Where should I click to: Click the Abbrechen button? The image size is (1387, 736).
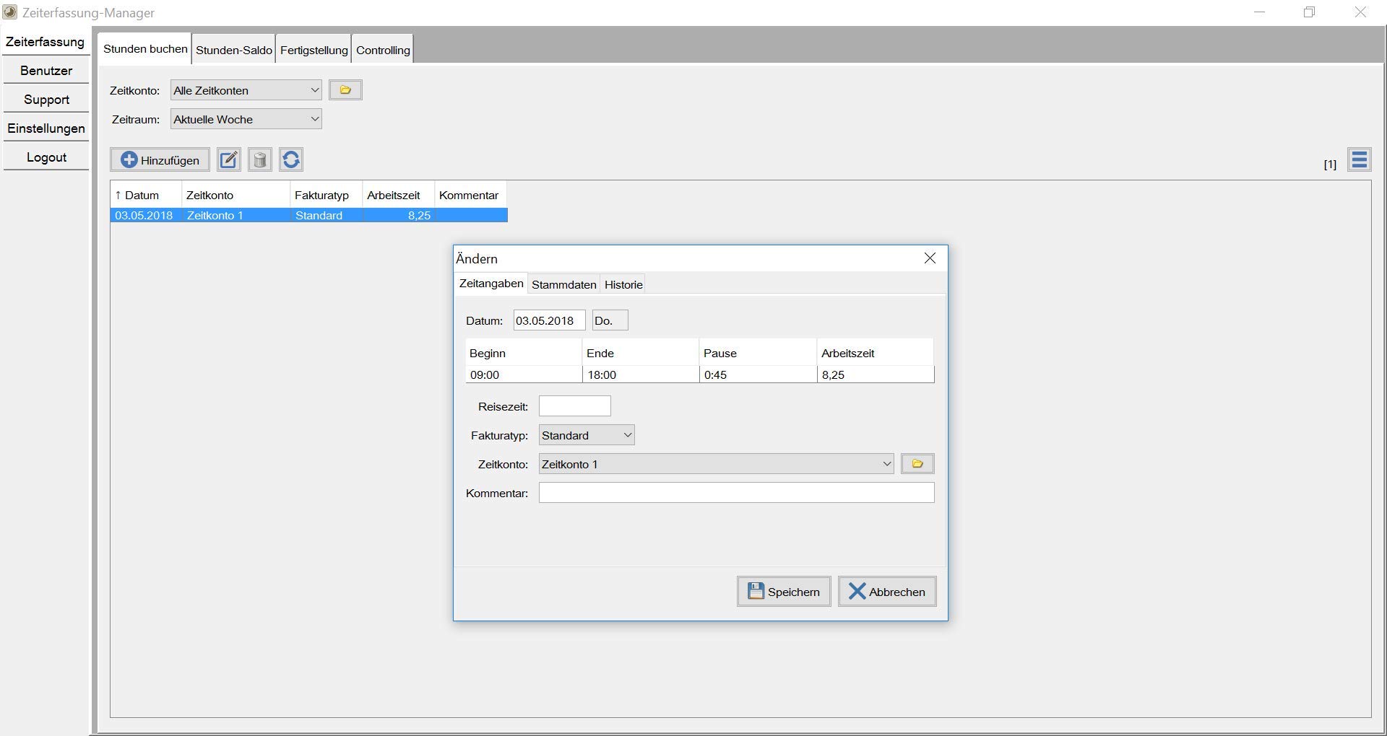(887, 592)
